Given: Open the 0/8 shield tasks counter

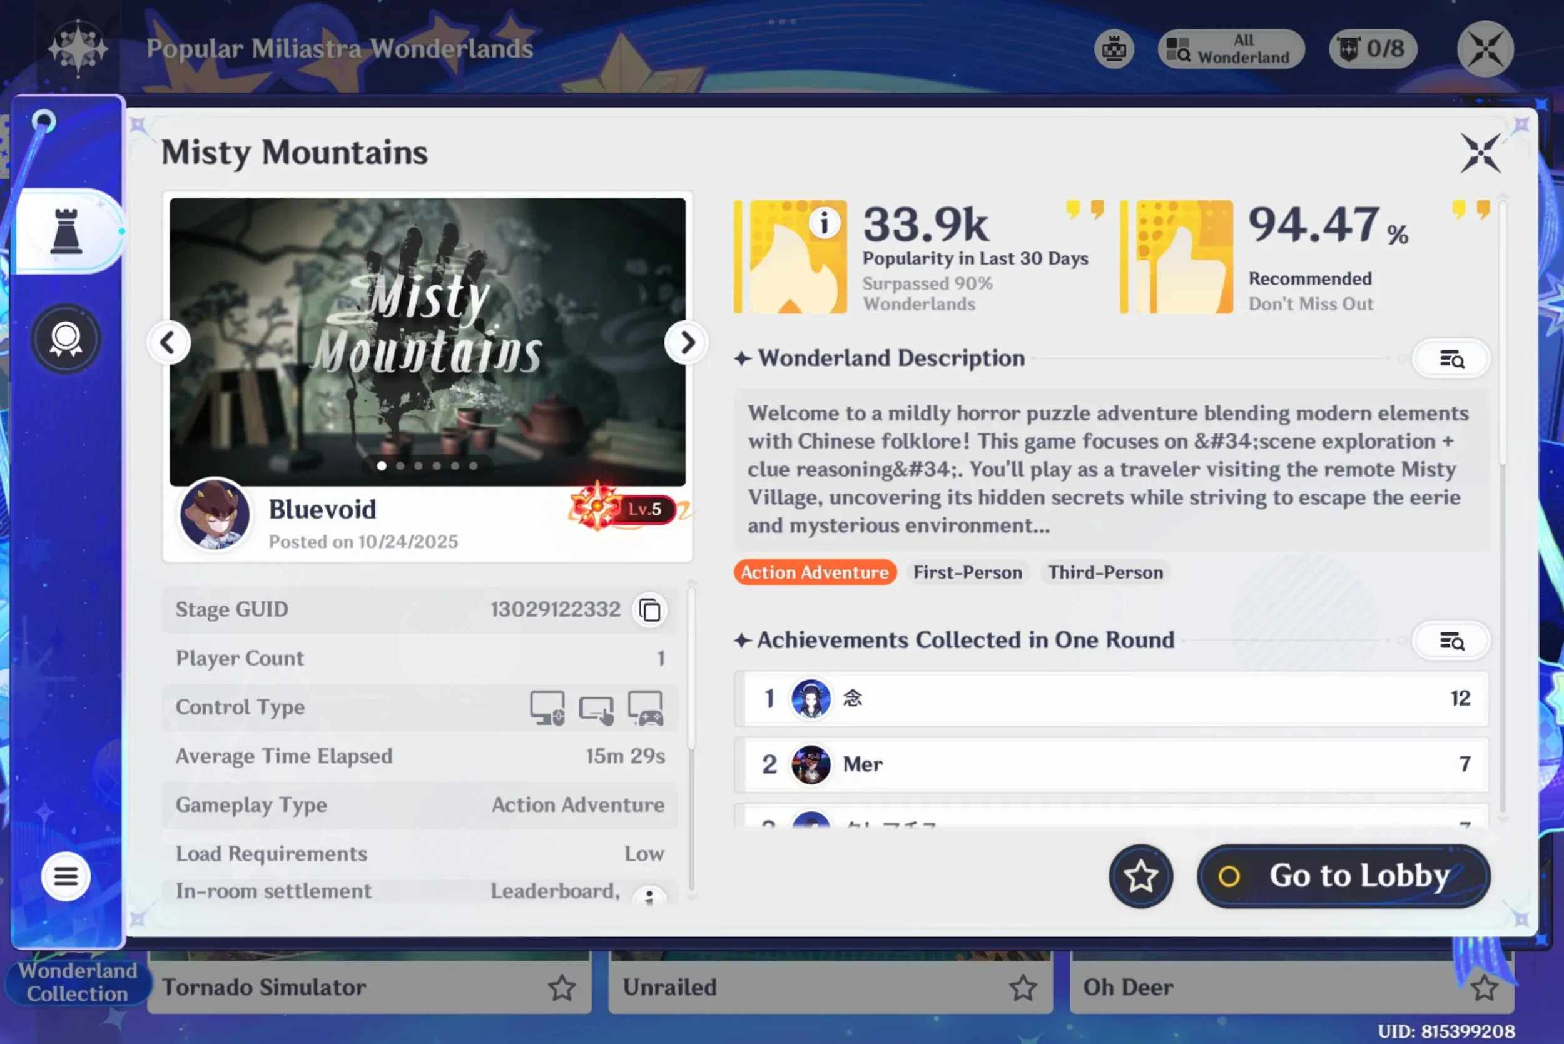Looking at the screenshot, I should pos(1373,49).
